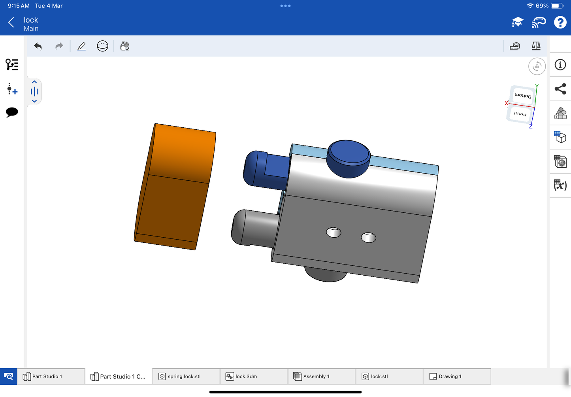Open the feature list panel
The image size is (571, 397).
(12, 64)
